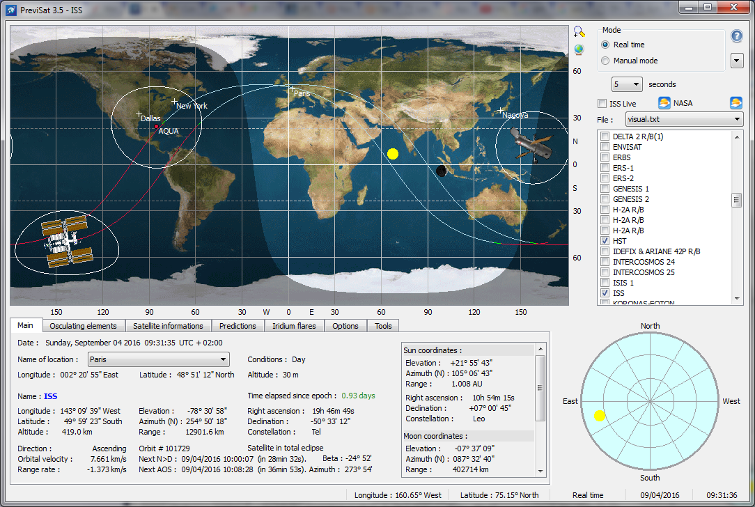This screenshot has width=755, height=507.
Task: Select Real time mode
Action: coord(605,45)
